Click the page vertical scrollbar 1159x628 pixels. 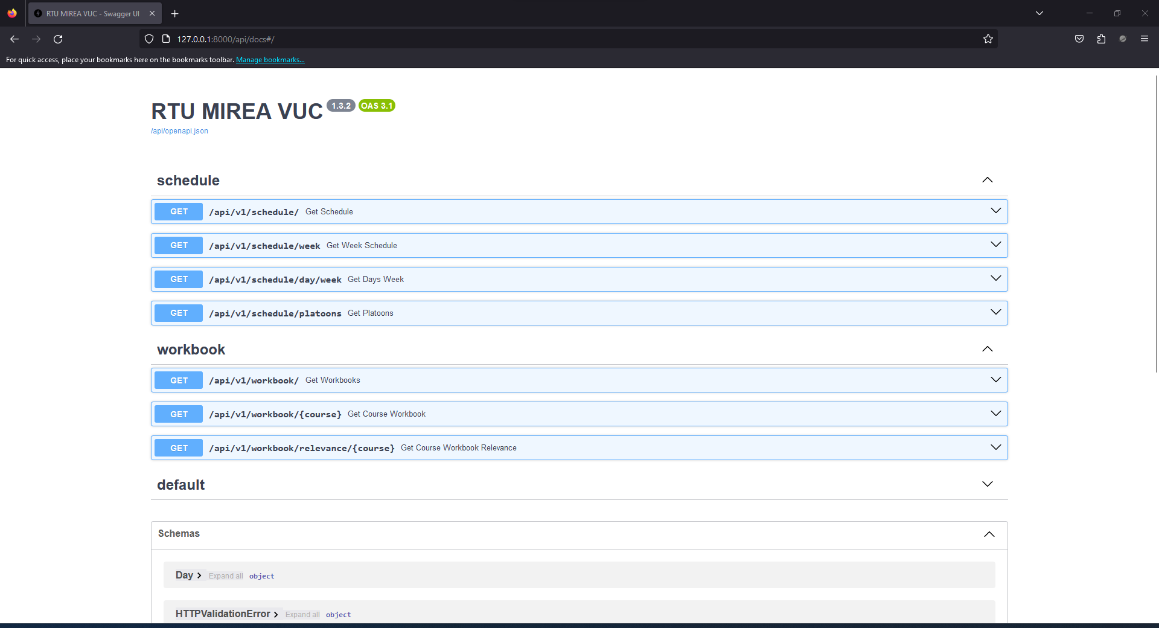click(x=1156, y=223)
